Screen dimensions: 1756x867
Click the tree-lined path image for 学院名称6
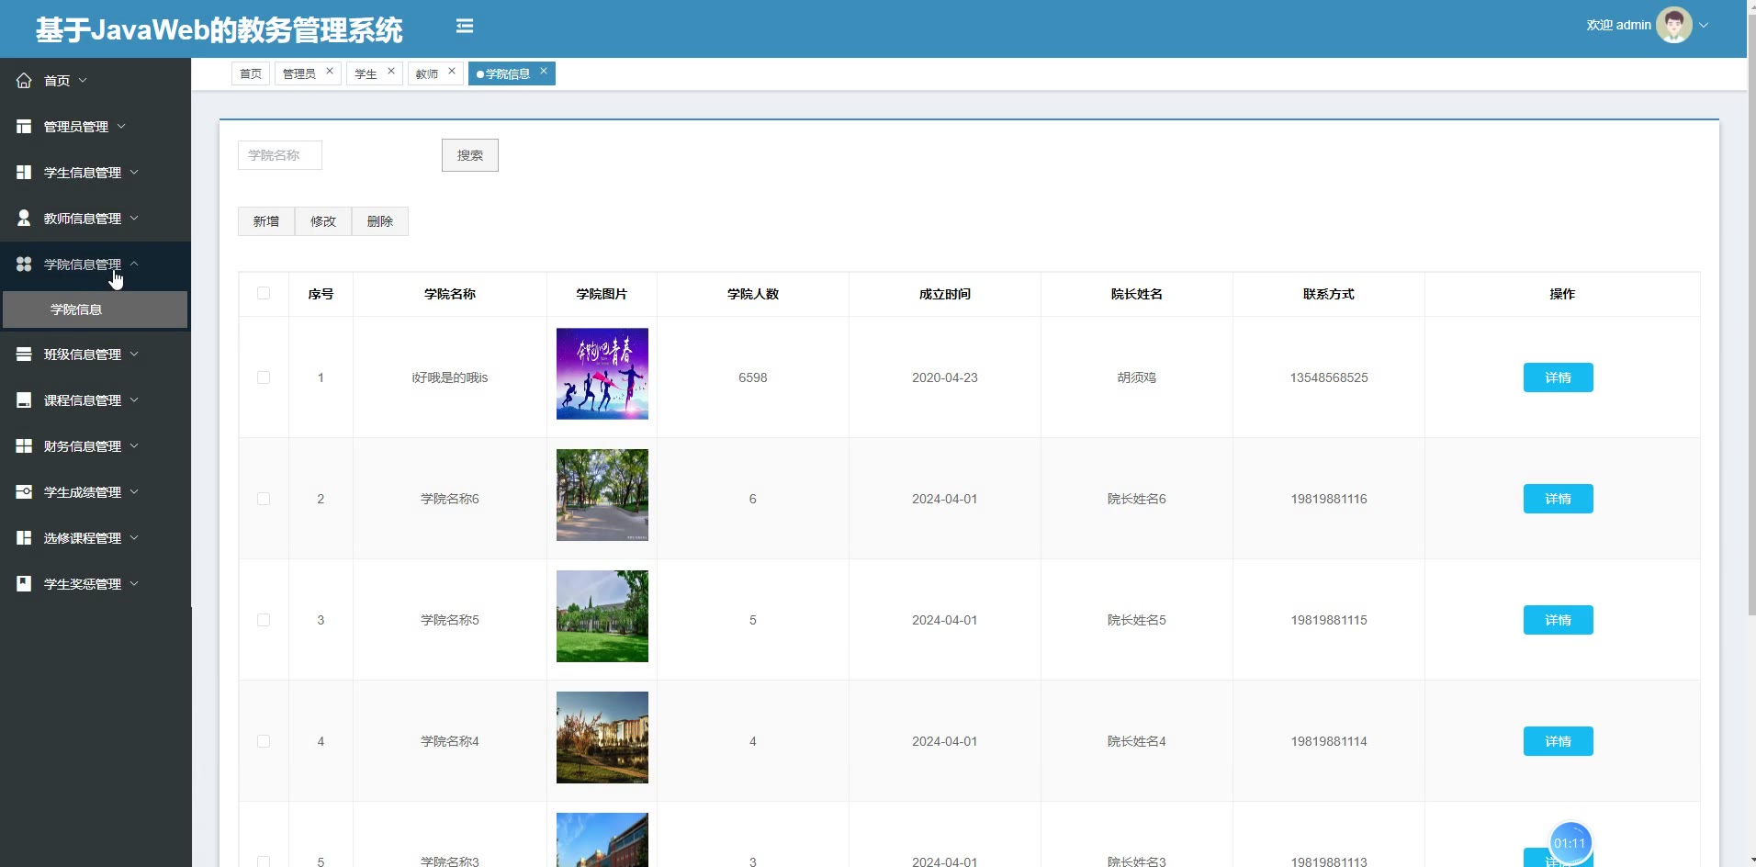point(602,495)
